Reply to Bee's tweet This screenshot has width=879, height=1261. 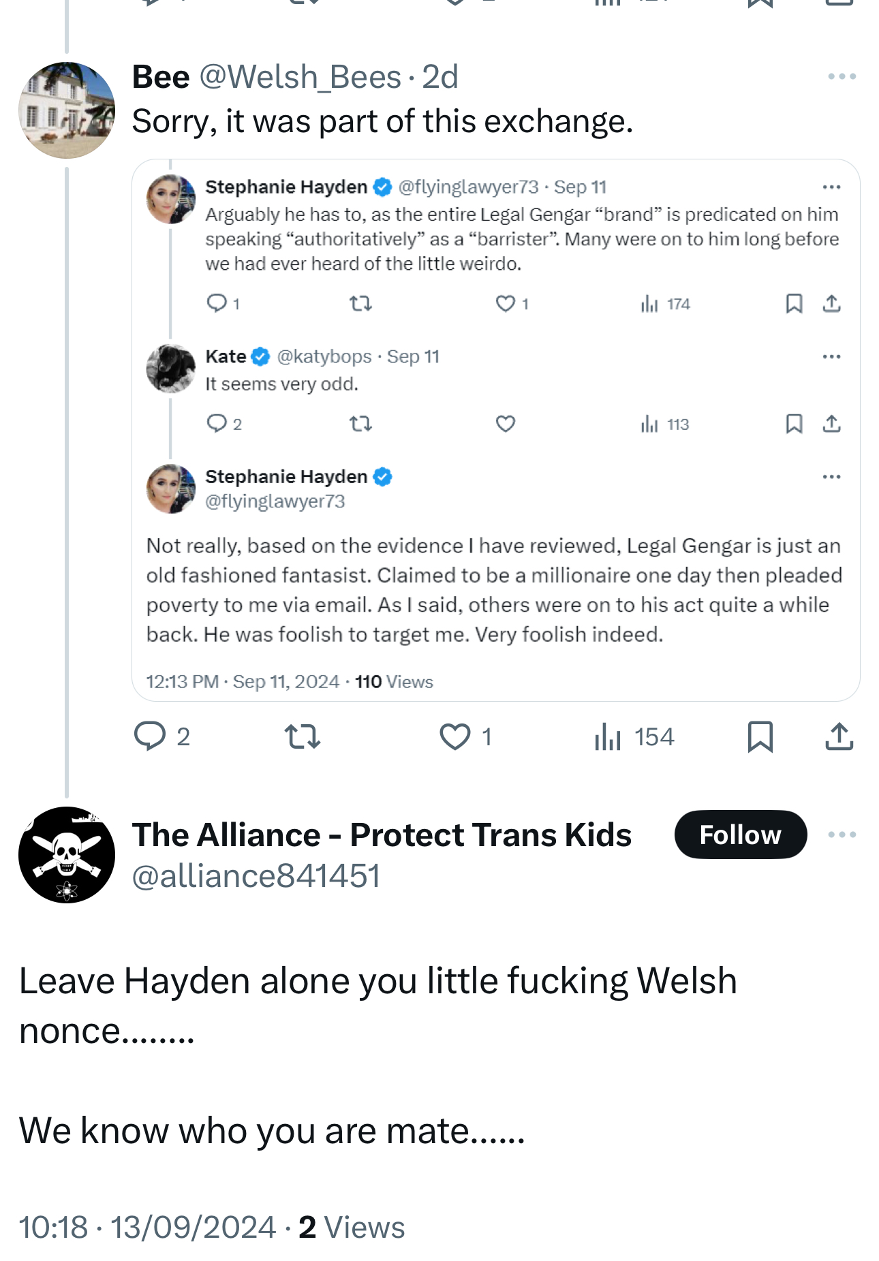[151, 736]
